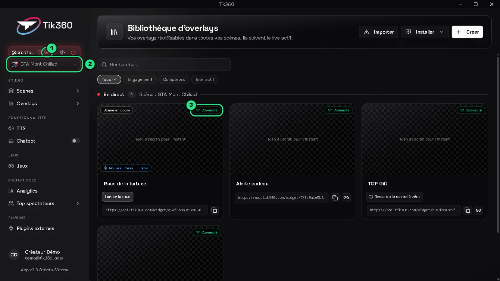
Task: Click the Scènes layers icon in sidebar
Action: coord(11,91)
